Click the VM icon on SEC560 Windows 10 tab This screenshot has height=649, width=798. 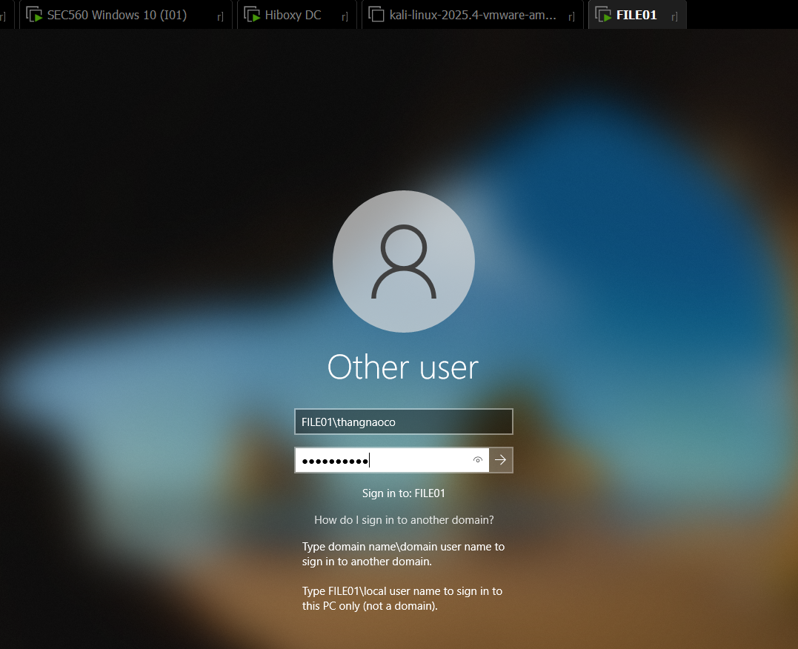[x=33, y=15]
